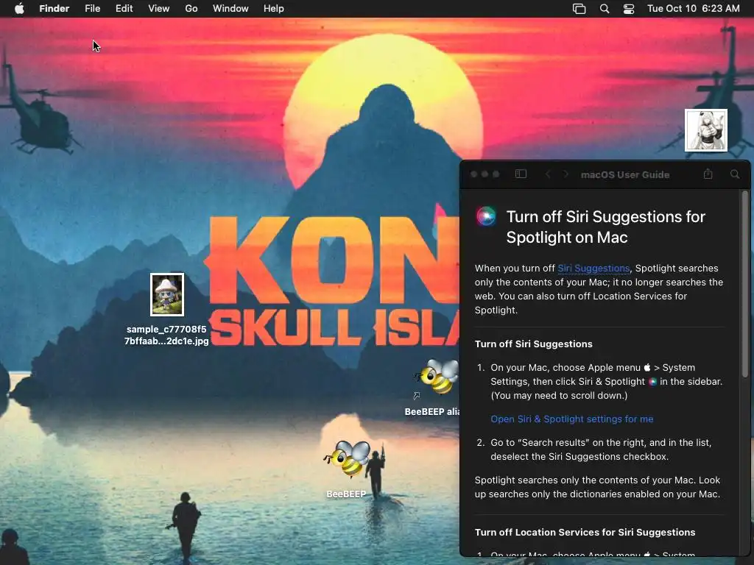This screenshot has width=754, height=565.
Task: Open the View menu
Action: [x=159, y=9]
